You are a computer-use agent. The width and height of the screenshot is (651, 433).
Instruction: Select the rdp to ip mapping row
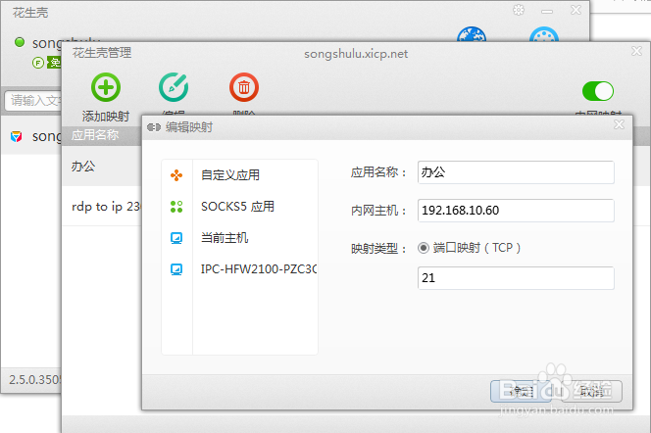[102, 206]
